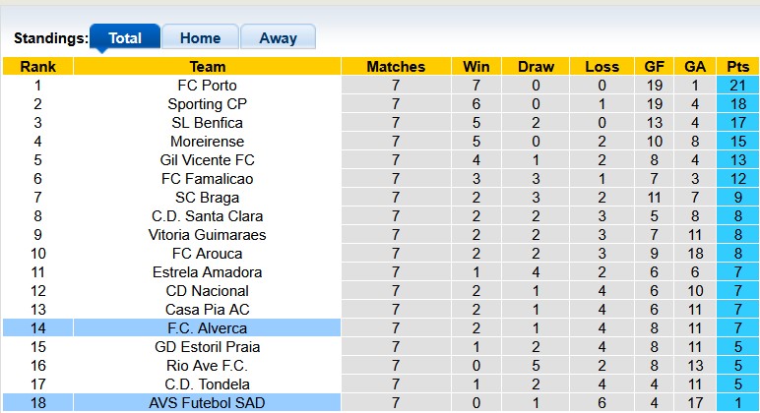Select Rio Ave F.C. in table
This screenshot has height=413, width=760.
pyautogui.click(x=207, y=366)
